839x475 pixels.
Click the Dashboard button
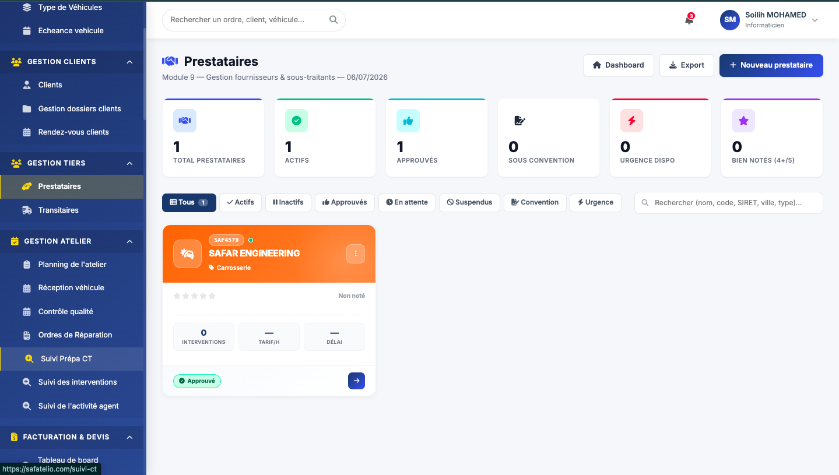tap(618, 65)
